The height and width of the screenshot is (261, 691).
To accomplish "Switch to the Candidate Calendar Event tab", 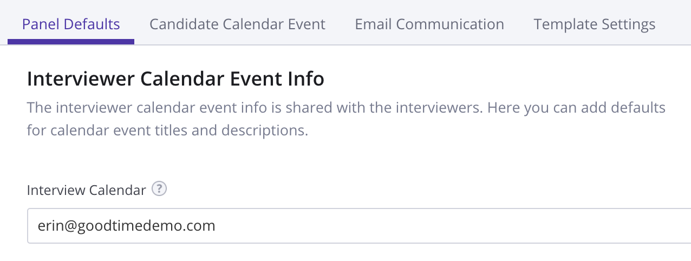I will (x=237, y=24).
